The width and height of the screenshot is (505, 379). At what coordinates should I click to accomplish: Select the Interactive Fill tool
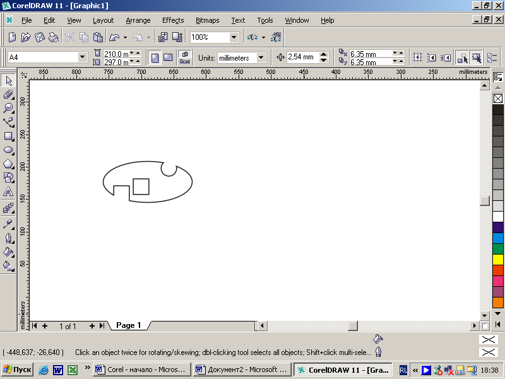coord(8,266)
